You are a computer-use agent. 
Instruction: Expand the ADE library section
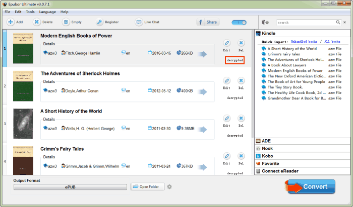pos(303,141)
